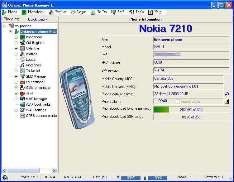
Task: Click the Call Register icon
Action: [22, 43]
